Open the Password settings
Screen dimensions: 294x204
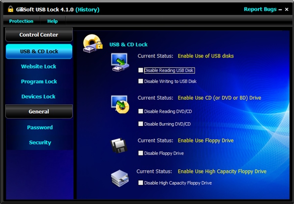(40, 127)
